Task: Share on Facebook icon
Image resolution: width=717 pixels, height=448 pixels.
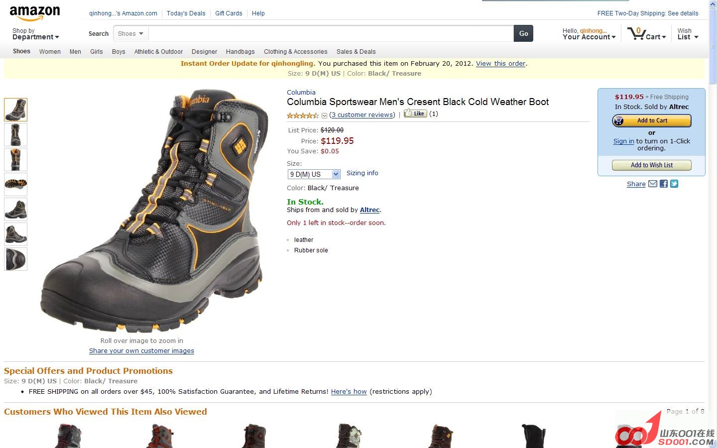Action: coord(664,184)
